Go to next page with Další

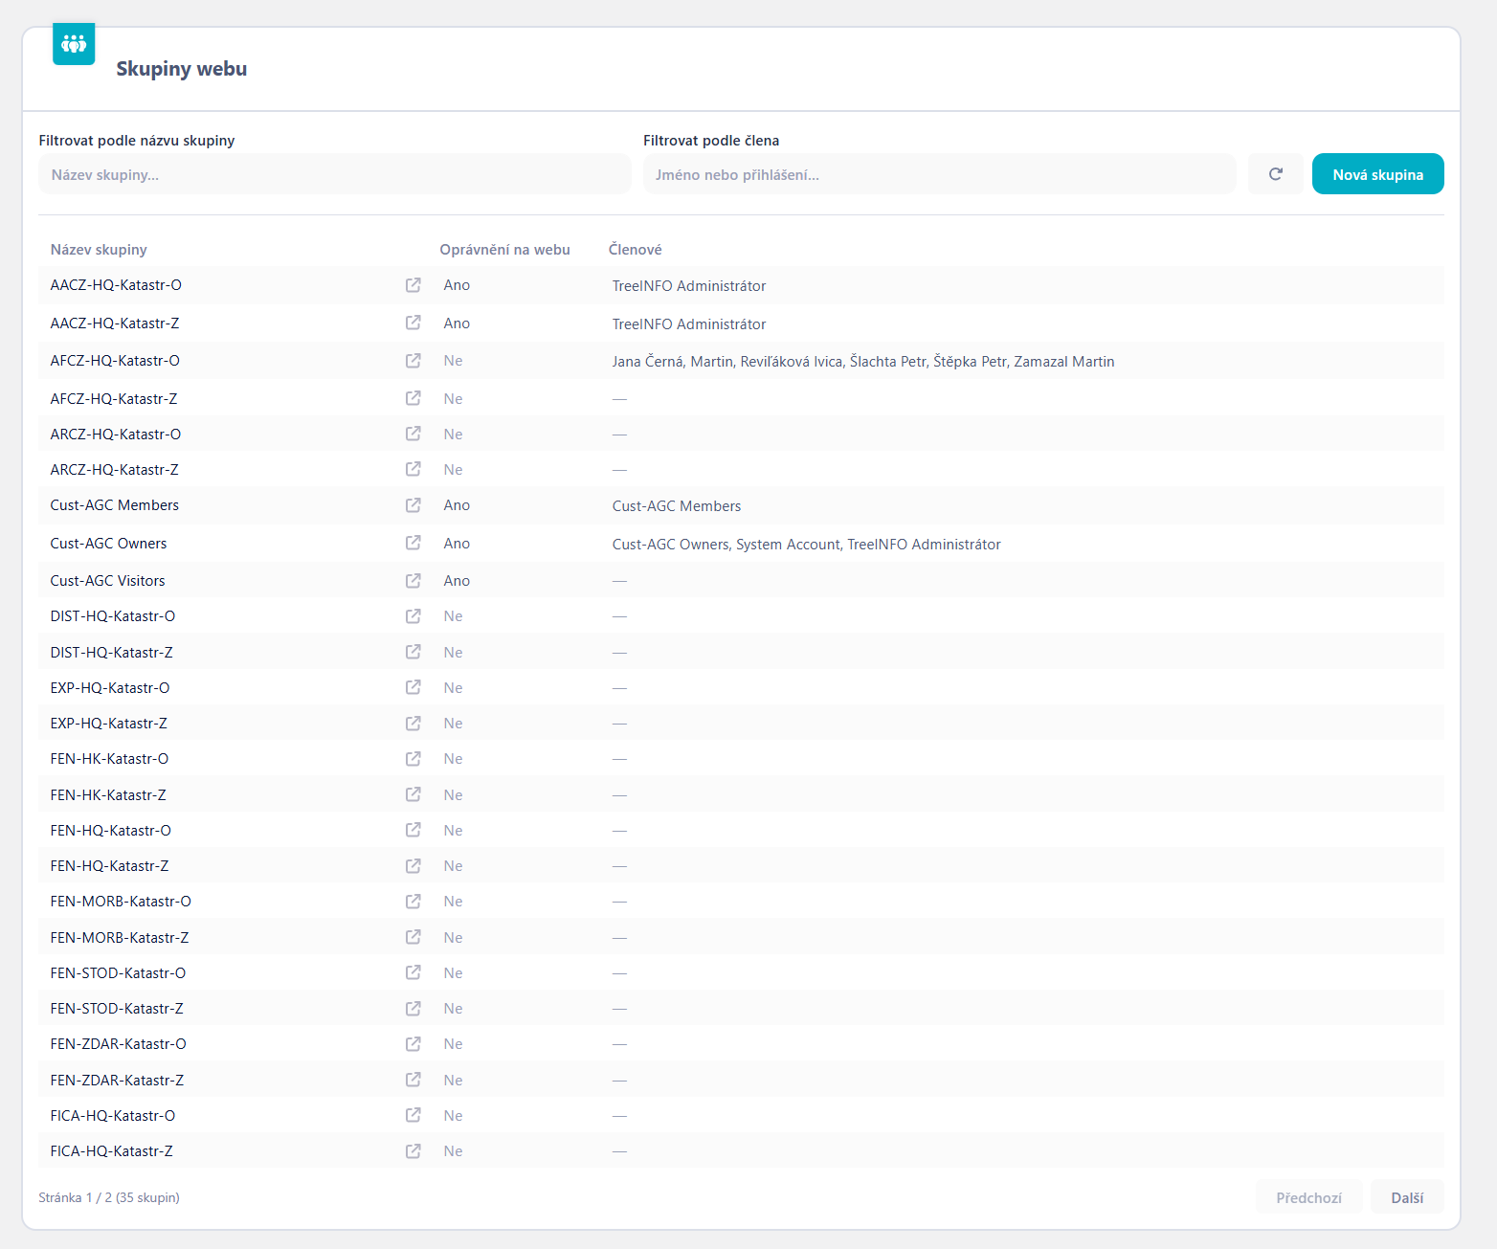pos(1407,1197)
